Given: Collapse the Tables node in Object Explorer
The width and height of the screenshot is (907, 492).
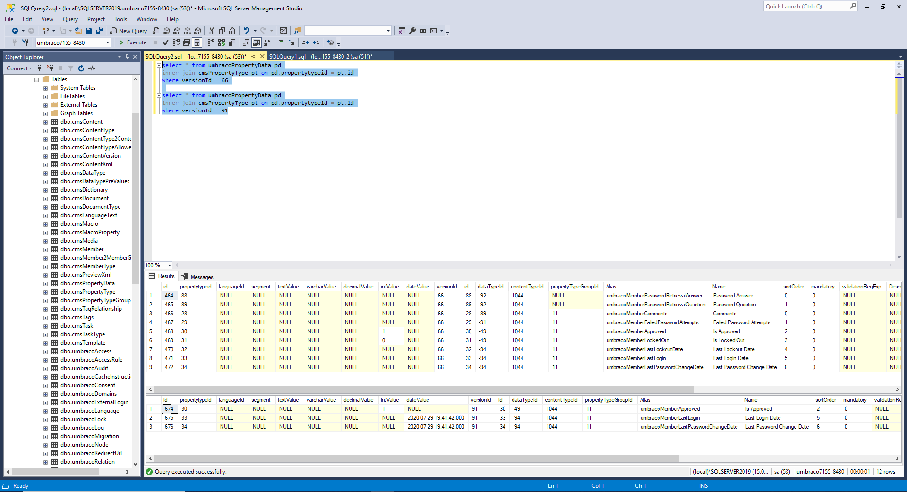Looking at the screenshot, I should tap(36, 79).
